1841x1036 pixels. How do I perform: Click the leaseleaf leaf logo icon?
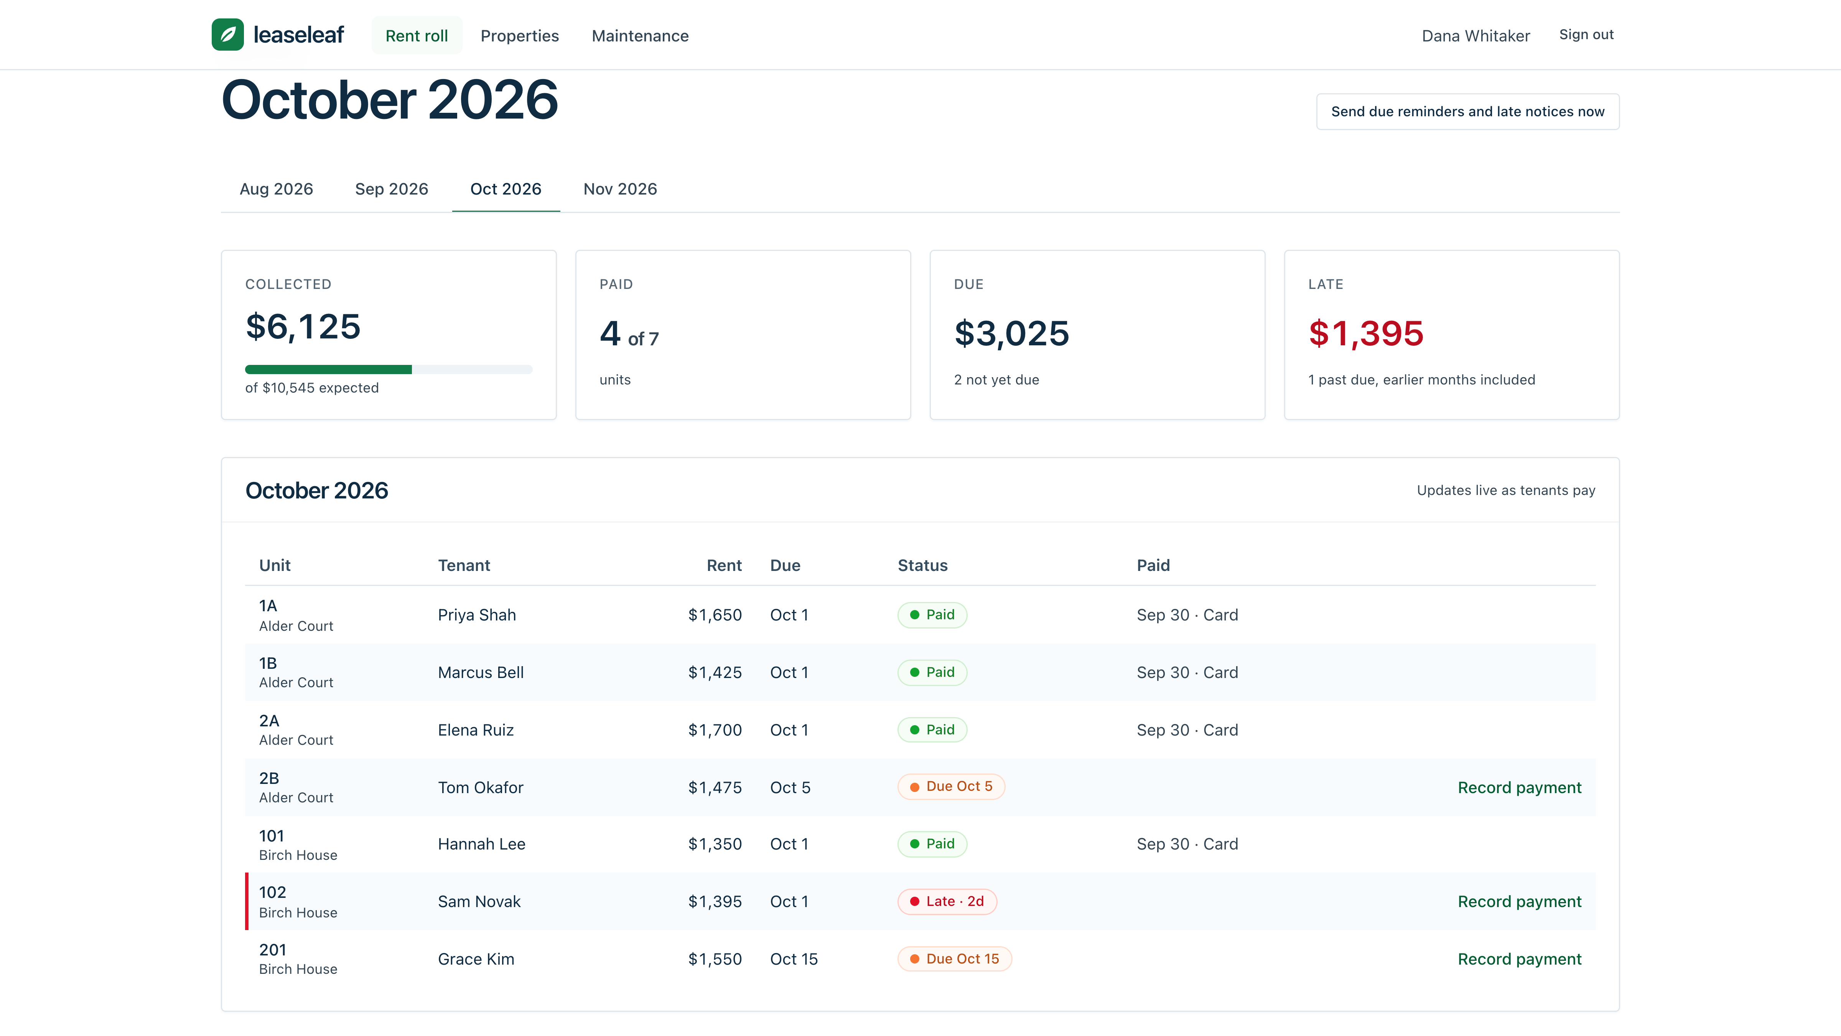pos(227,34)
